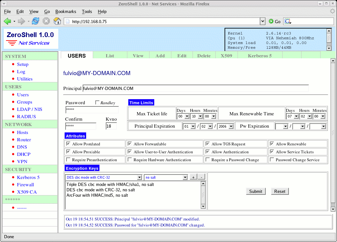Go to LDAP / NIS in sidebar
The height and width of the screenshot is (242, 337).
click(x=29, y=109)
